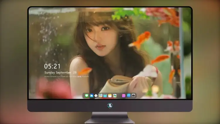
Task: Open the Notes app from the dock
Action: coord(110,95)
